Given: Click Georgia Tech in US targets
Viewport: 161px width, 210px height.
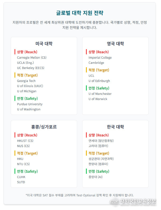Looking at the screenshot, I should 26,81.
